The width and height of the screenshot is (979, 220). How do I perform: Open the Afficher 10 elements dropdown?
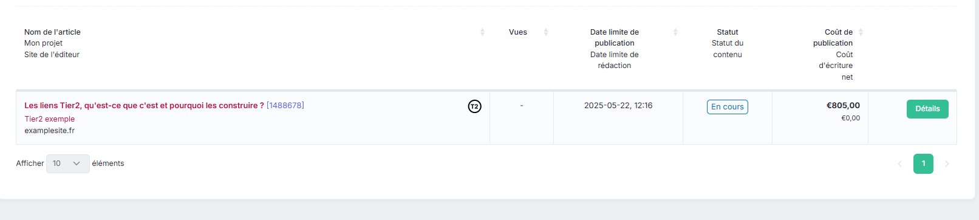coord(68,163)
